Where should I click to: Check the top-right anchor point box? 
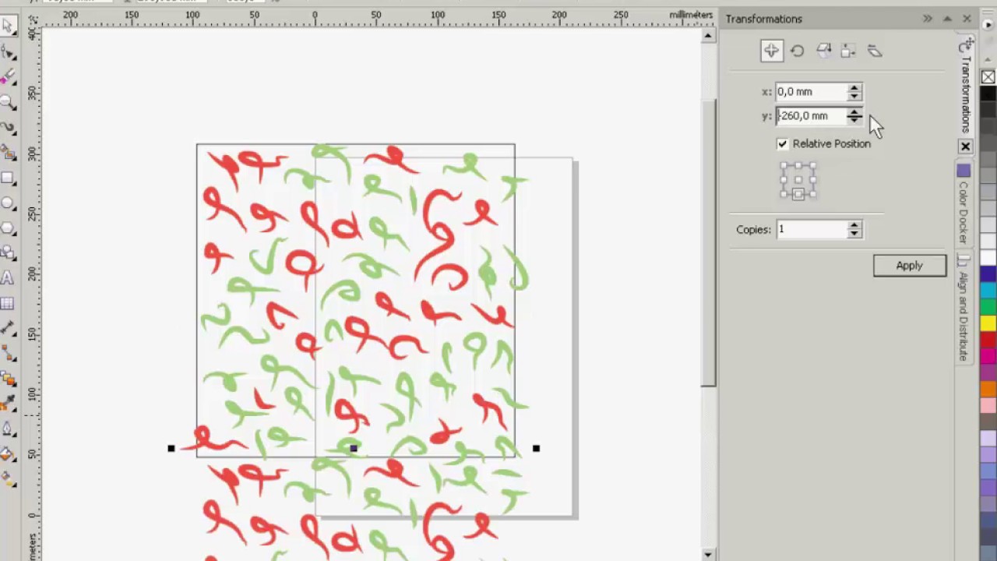(x=812, y=167)
